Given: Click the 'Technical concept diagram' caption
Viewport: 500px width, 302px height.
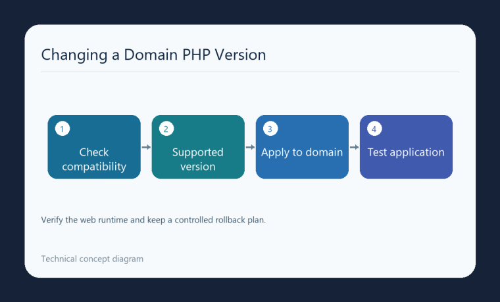Looking at the screenshot, I should tap(92, 259).
